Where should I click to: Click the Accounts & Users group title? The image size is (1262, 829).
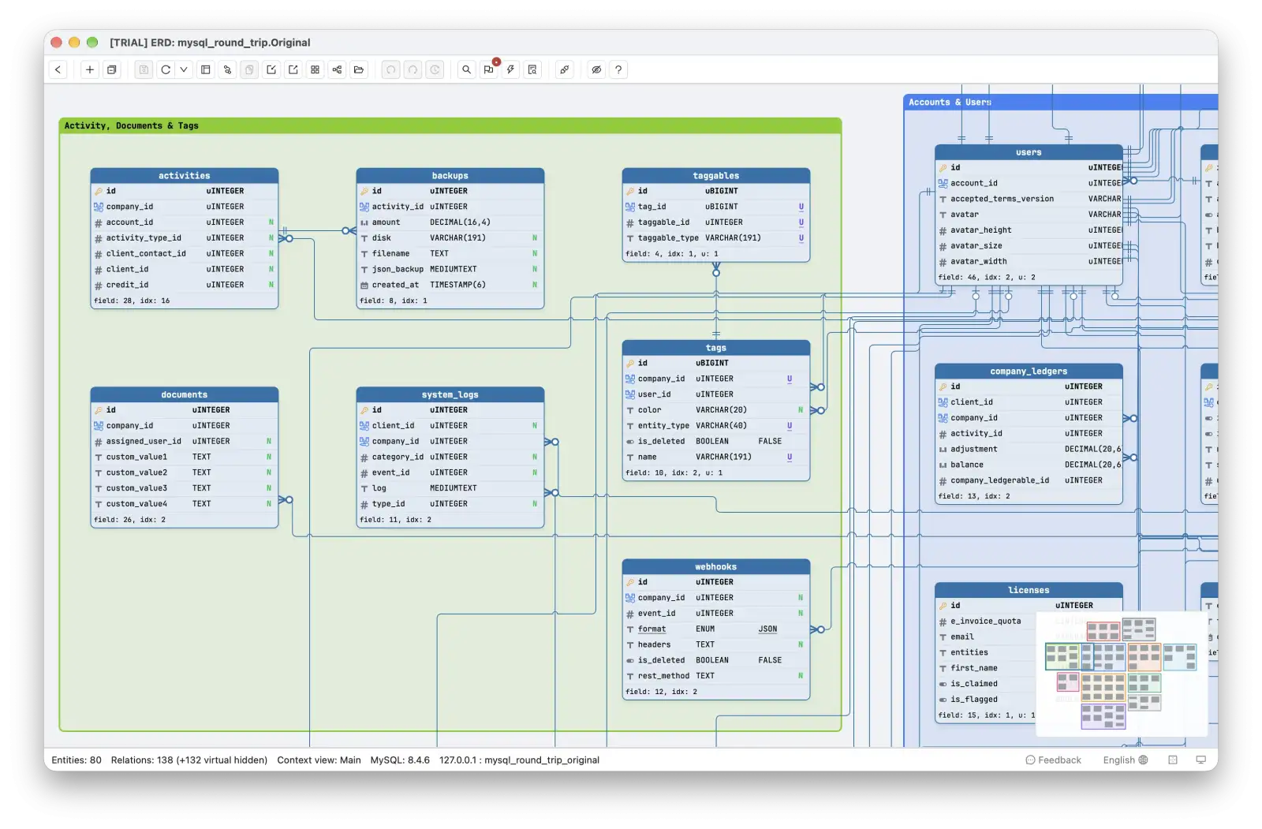click(950, 102)
